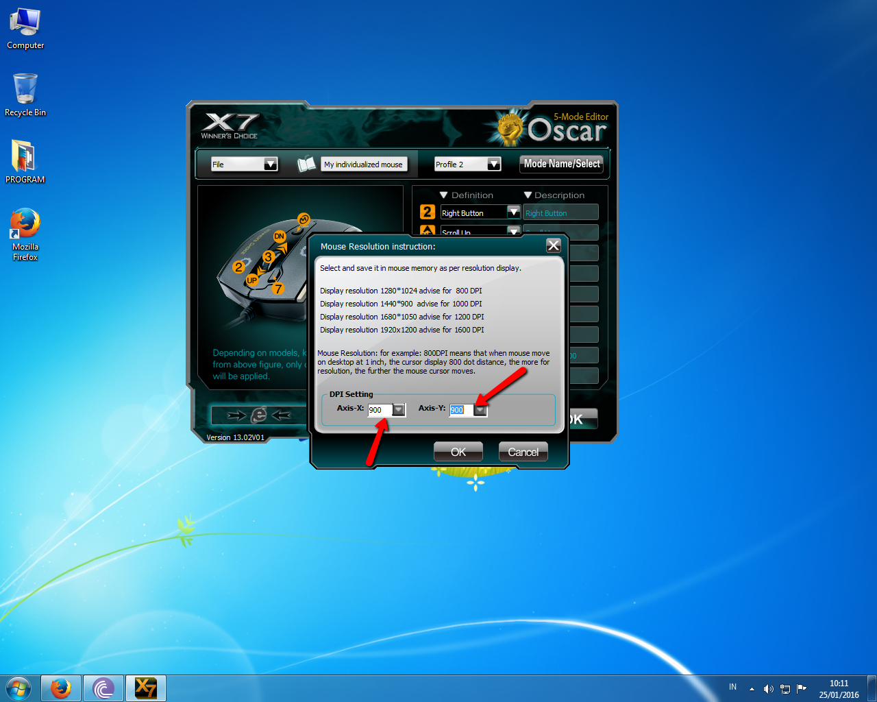The width and height of the screenshot is (877, 702).
Task: Click the 1440*900 advise for 1000 DPI line
Action: pyautogui.click(x=401, y=304)
